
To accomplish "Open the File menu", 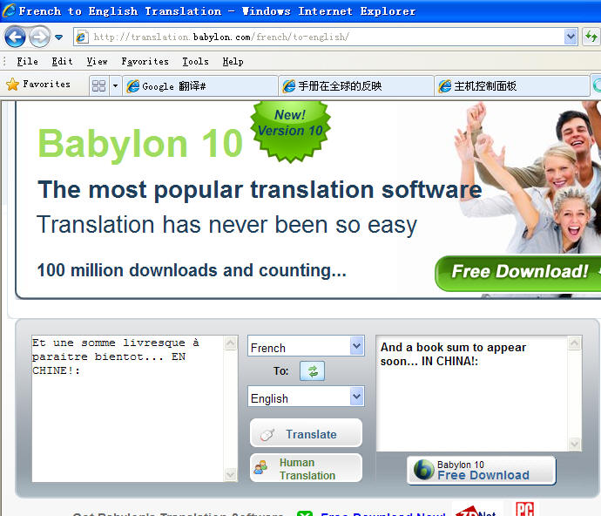I will click(27, 61).
